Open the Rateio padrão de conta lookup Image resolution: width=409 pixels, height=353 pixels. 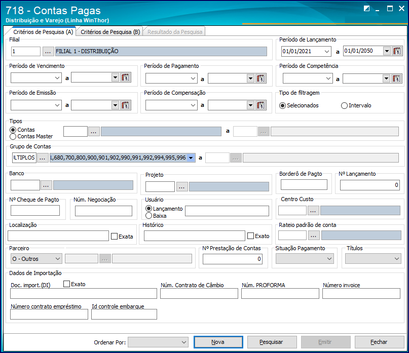[314, 236]
